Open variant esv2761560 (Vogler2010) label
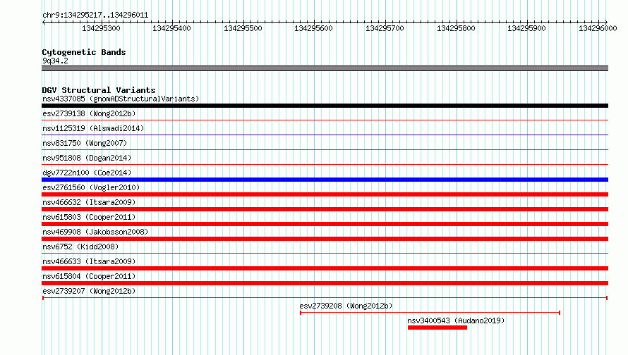Viewport: 628px width, 355px height. coord(91,187)
